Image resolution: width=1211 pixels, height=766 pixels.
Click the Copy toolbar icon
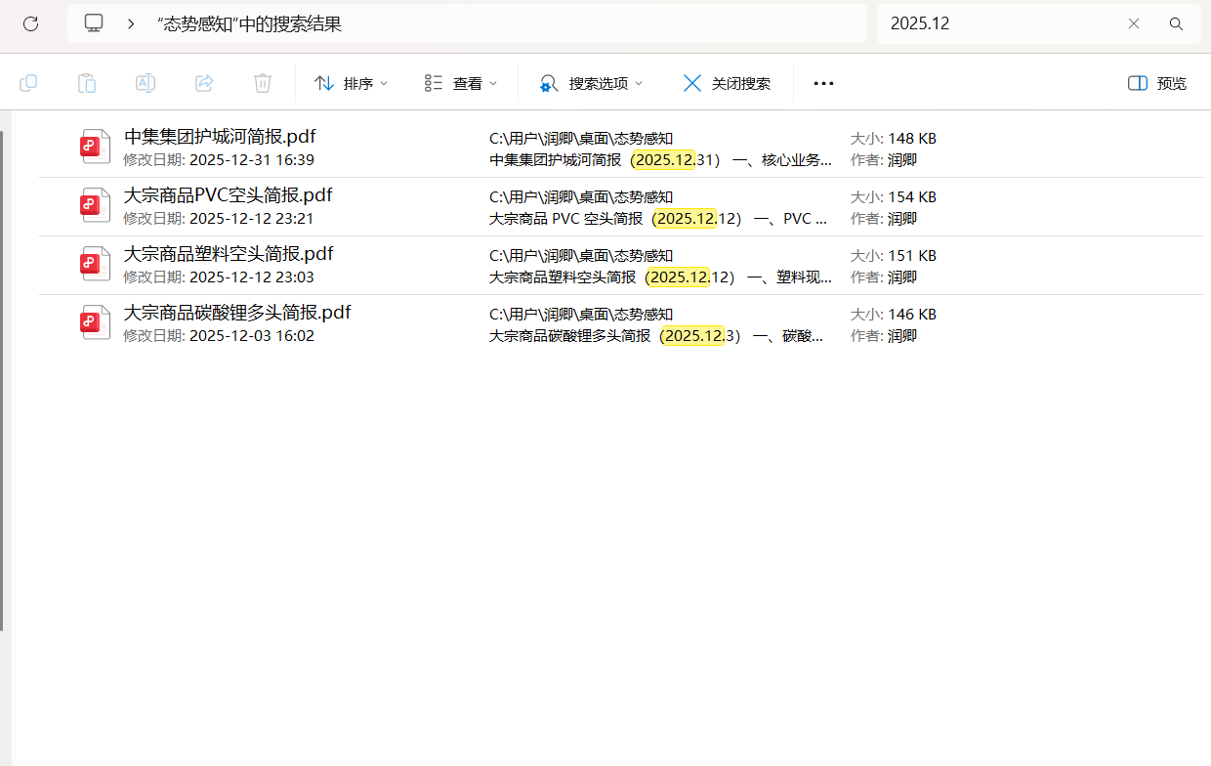pyautogui.click(x=28, y=83)
